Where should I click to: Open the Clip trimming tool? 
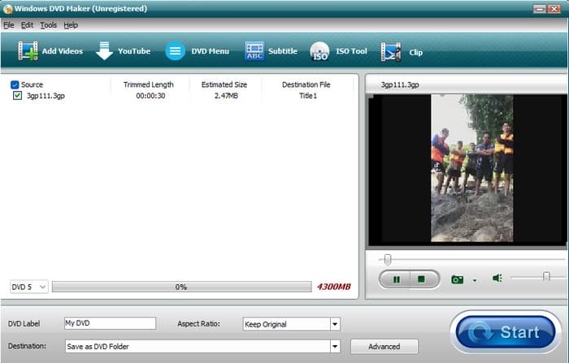point(391,52)
